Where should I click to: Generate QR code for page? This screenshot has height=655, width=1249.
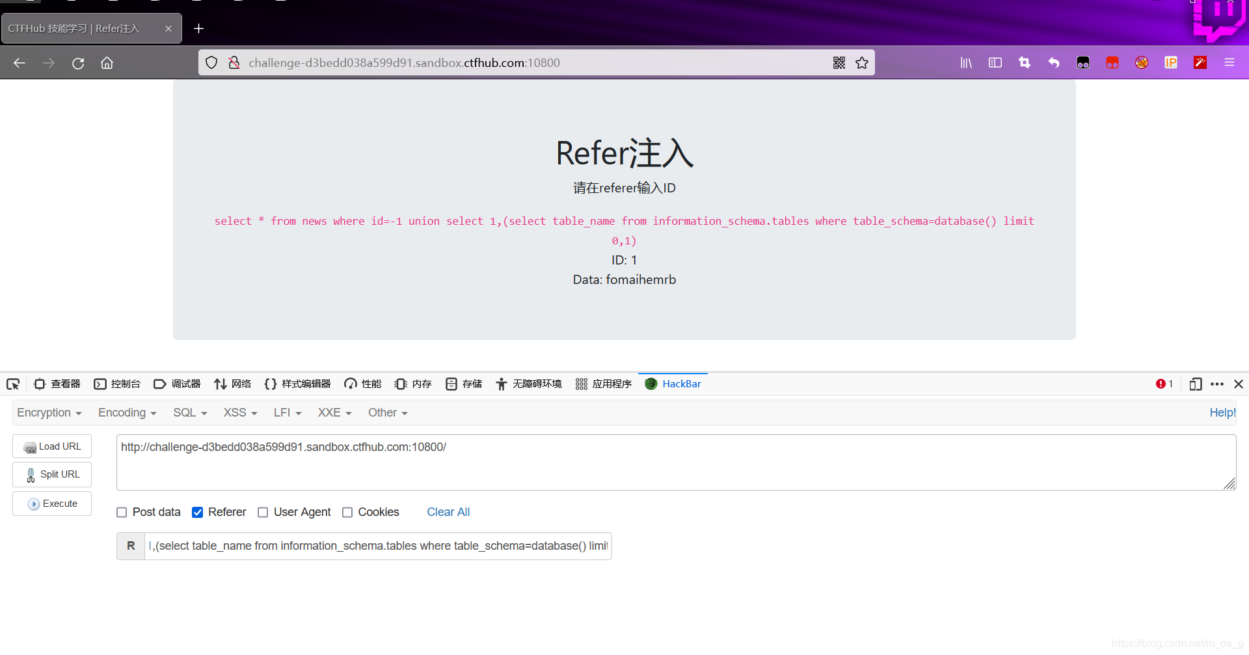point(839,62)
